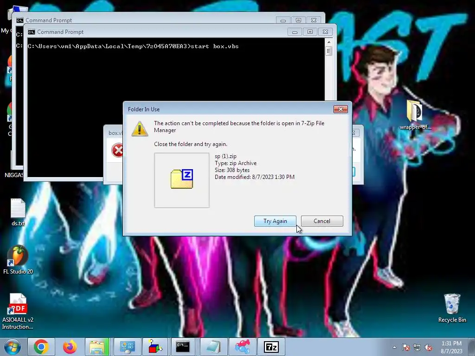Open the Windows Start menu

[x=13, y=347]
